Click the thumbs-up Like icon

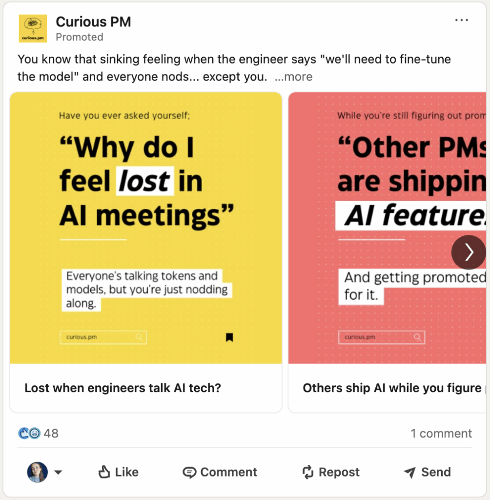[105, 472]
